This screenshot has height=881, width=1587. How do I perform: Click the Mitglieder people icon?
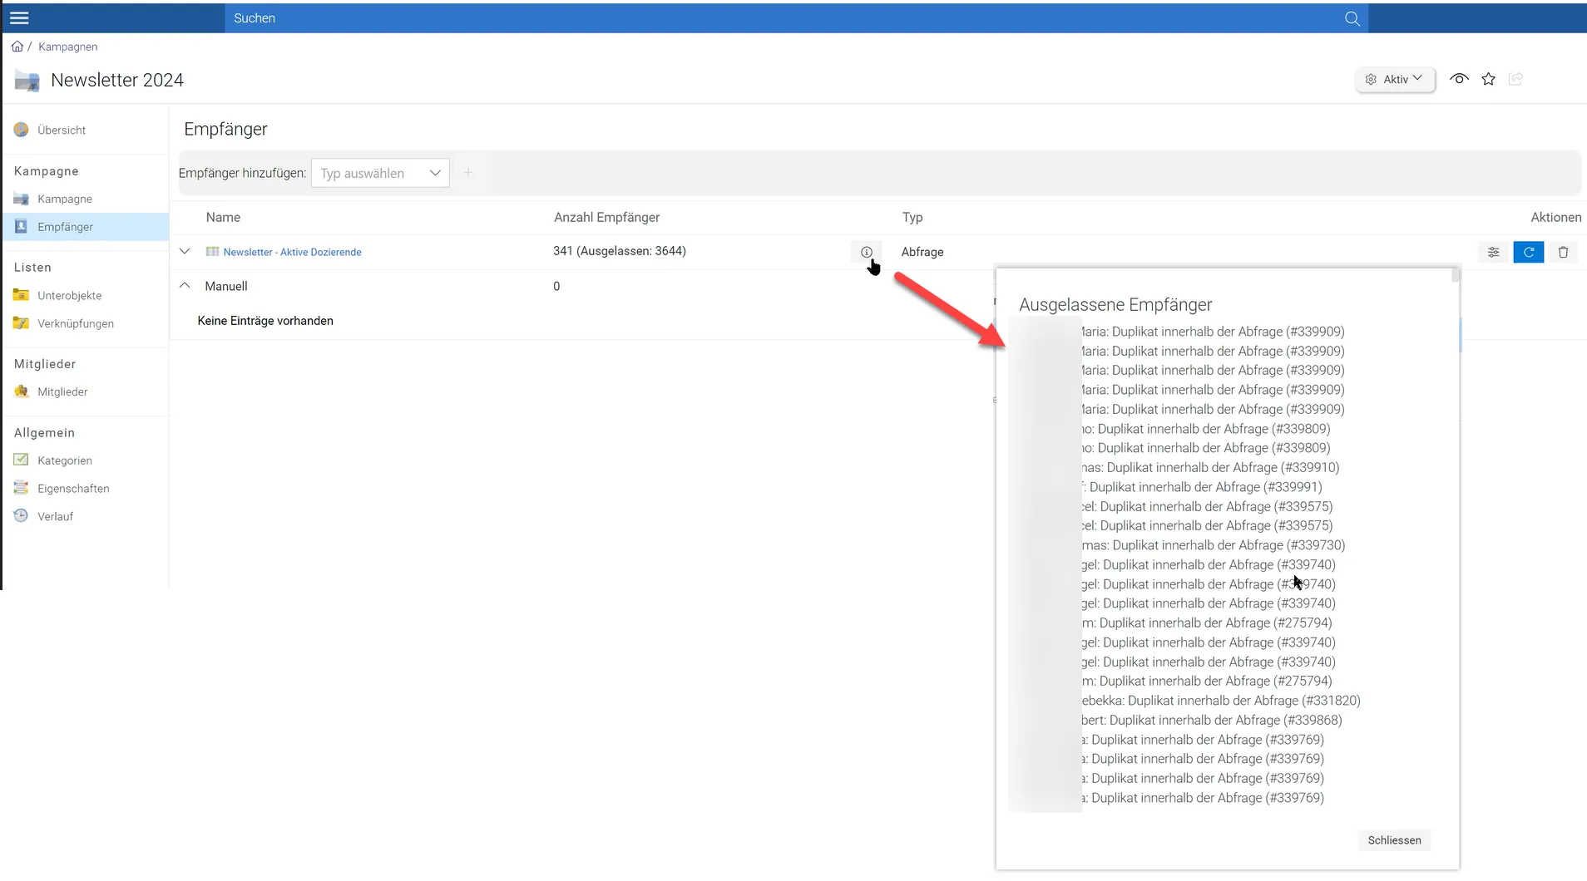tap(21, 391)
